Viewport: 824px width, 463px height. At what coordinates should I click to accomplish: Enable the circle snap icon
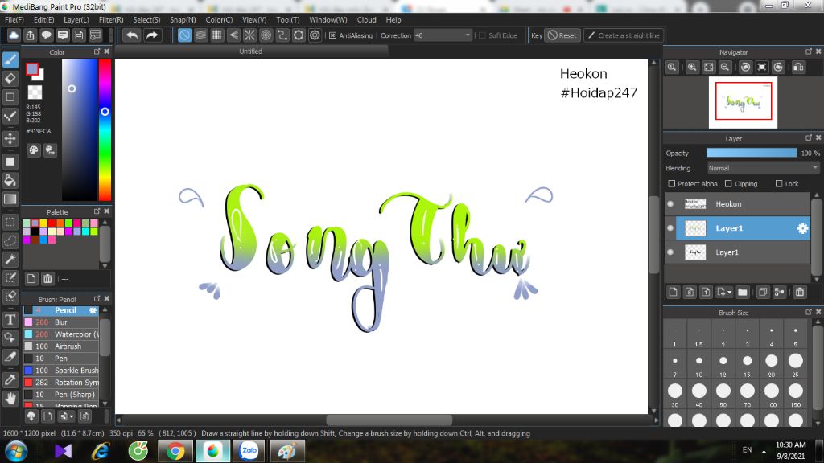coord(266,35)
